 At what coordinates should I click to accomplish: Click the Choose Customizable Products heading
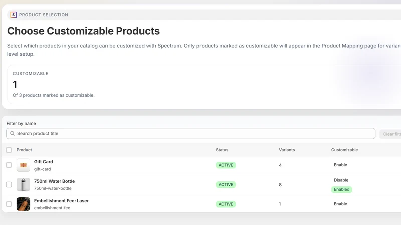pyautogui.click(x=83, y=31)
